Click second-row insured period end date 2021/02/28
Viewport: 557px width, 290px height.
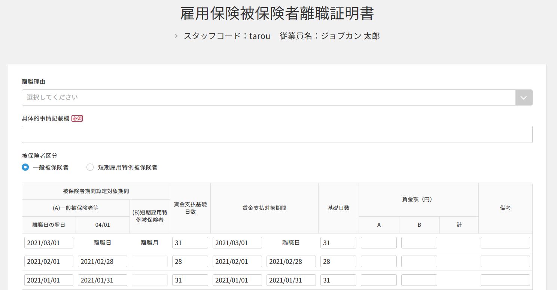click(x=103, y=262)
